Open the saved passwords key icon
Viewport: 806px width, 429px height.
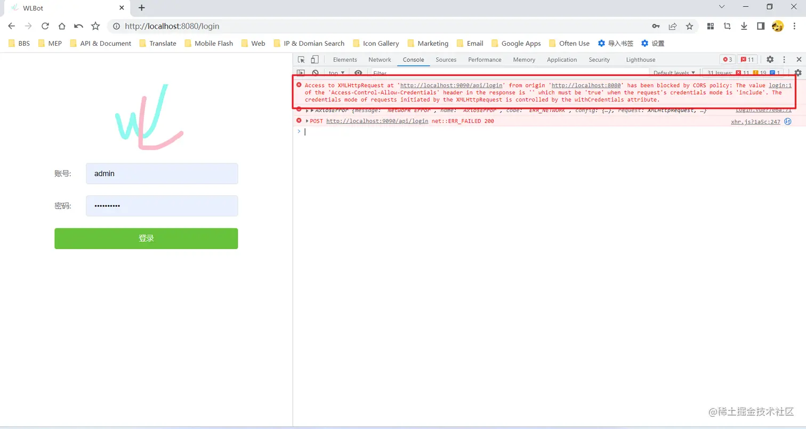656,26
